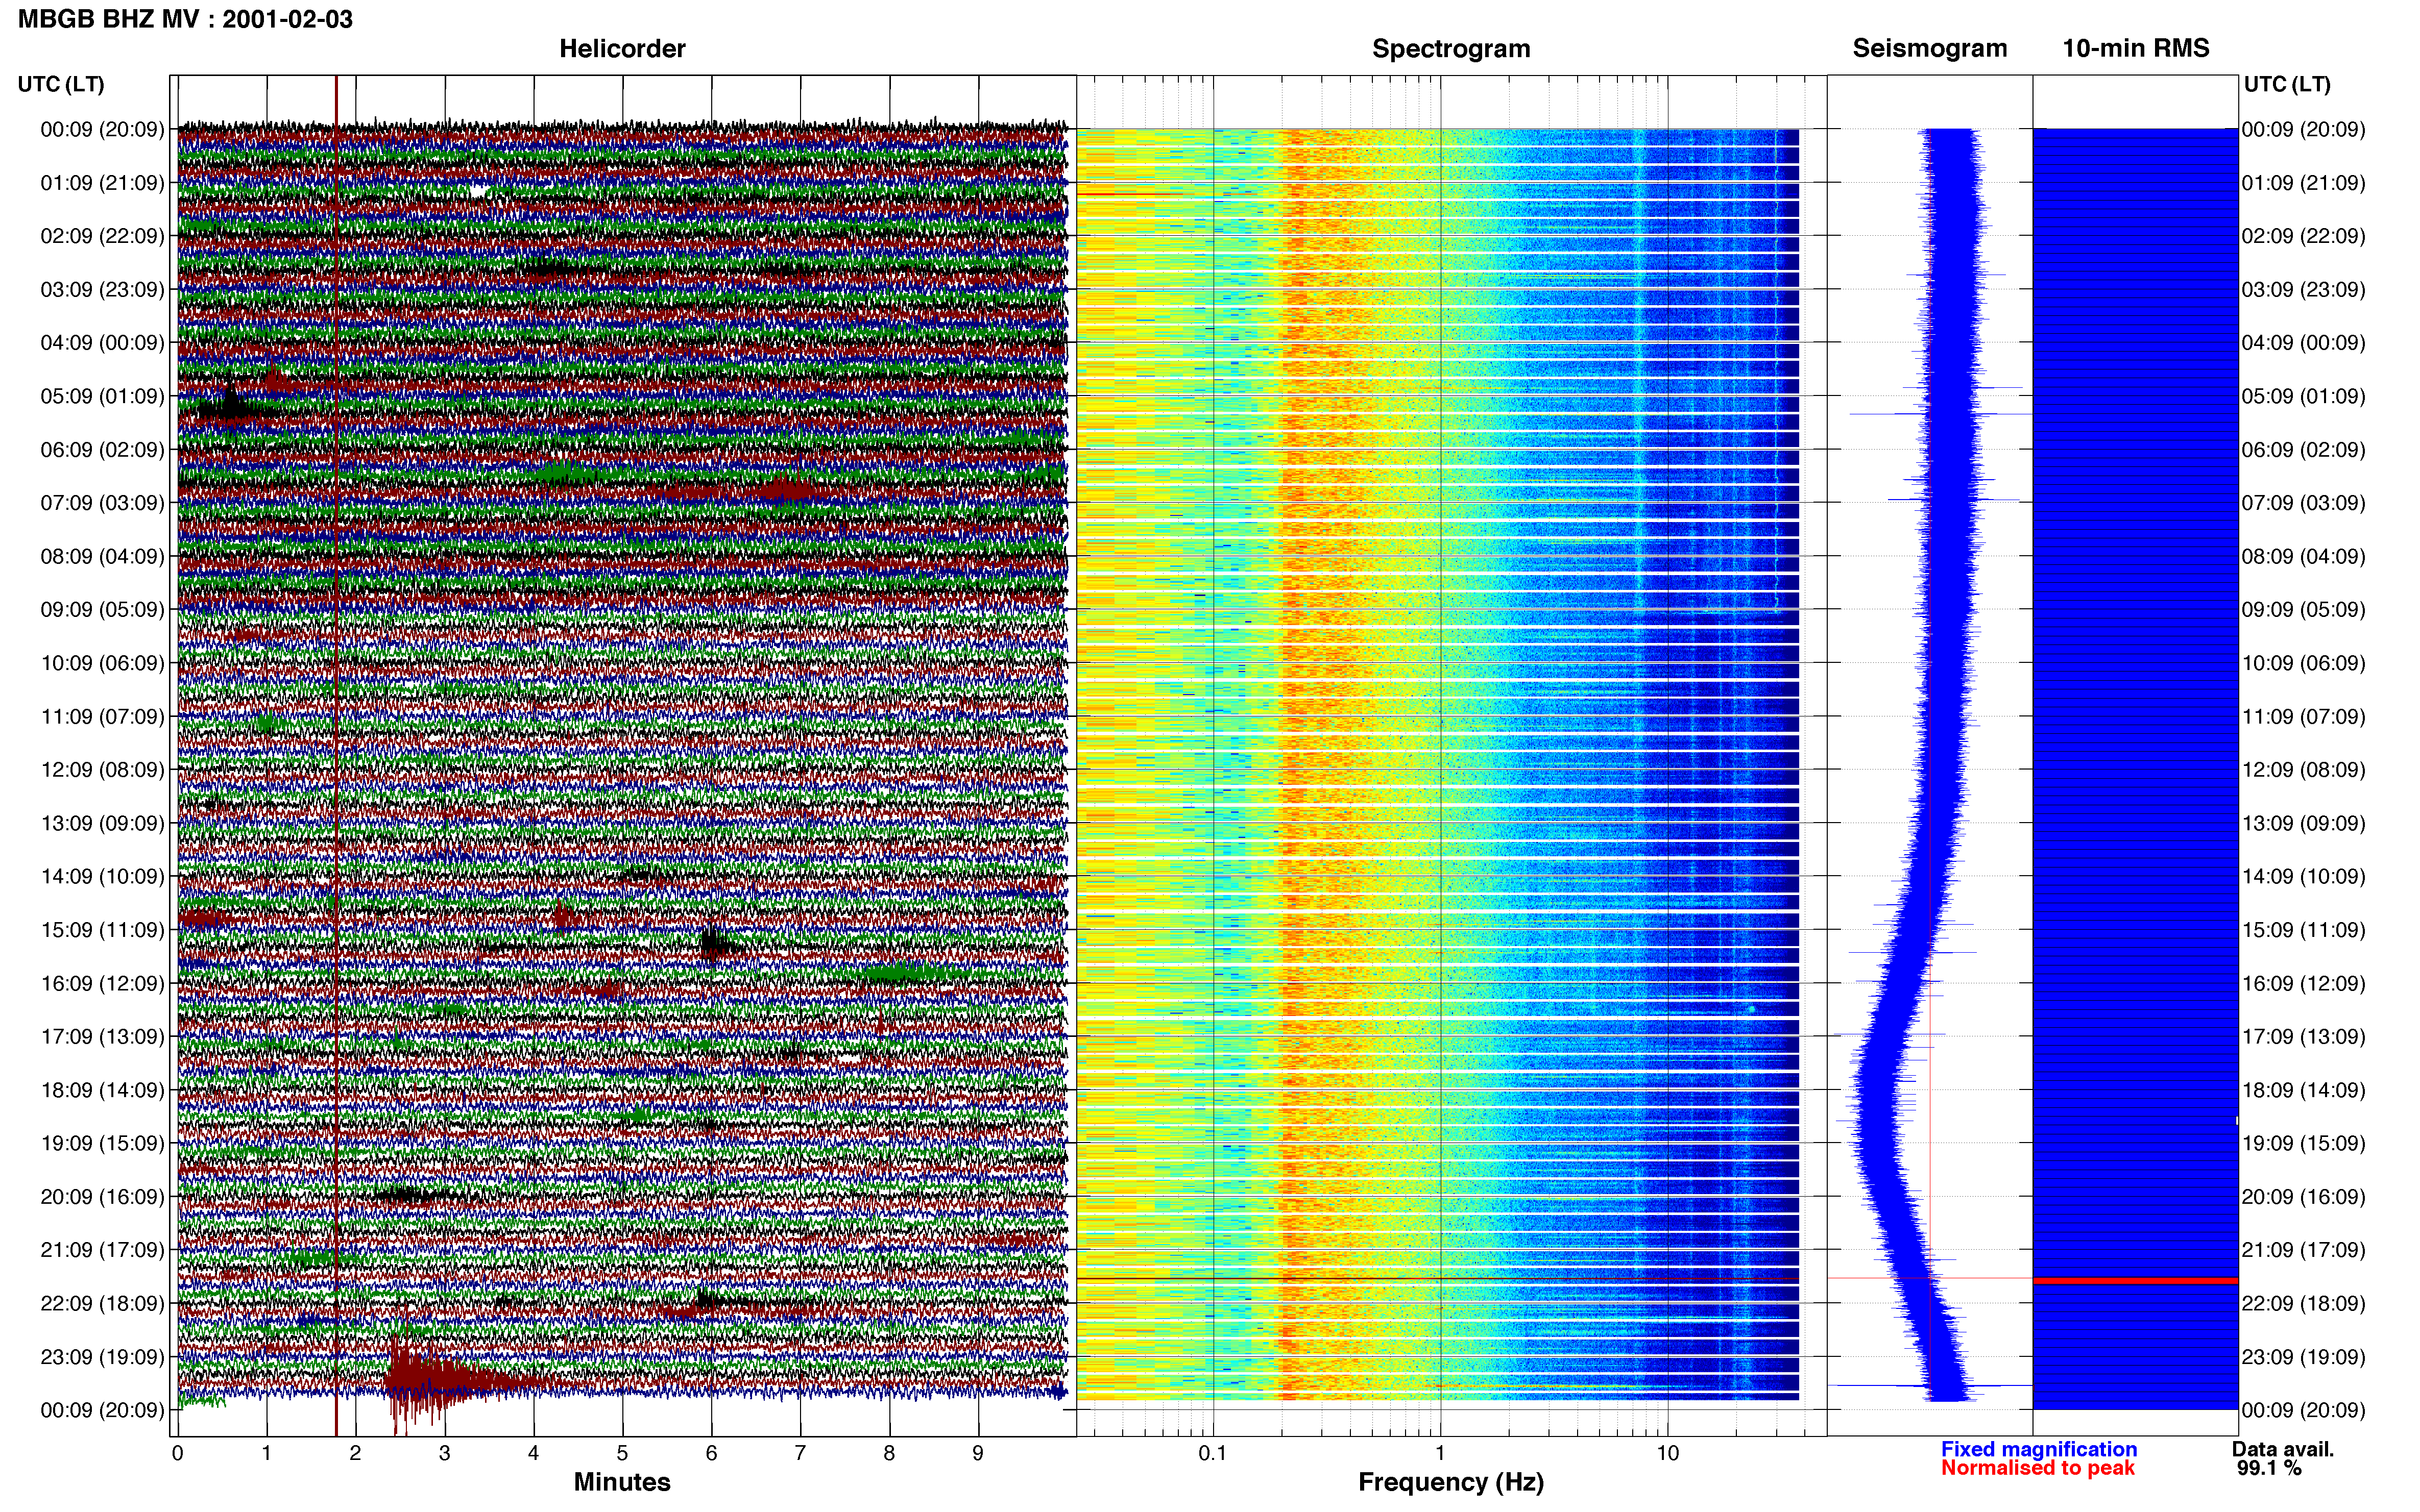Click left-axis time label 02:09 (22:09)

[x=102, y=236]
